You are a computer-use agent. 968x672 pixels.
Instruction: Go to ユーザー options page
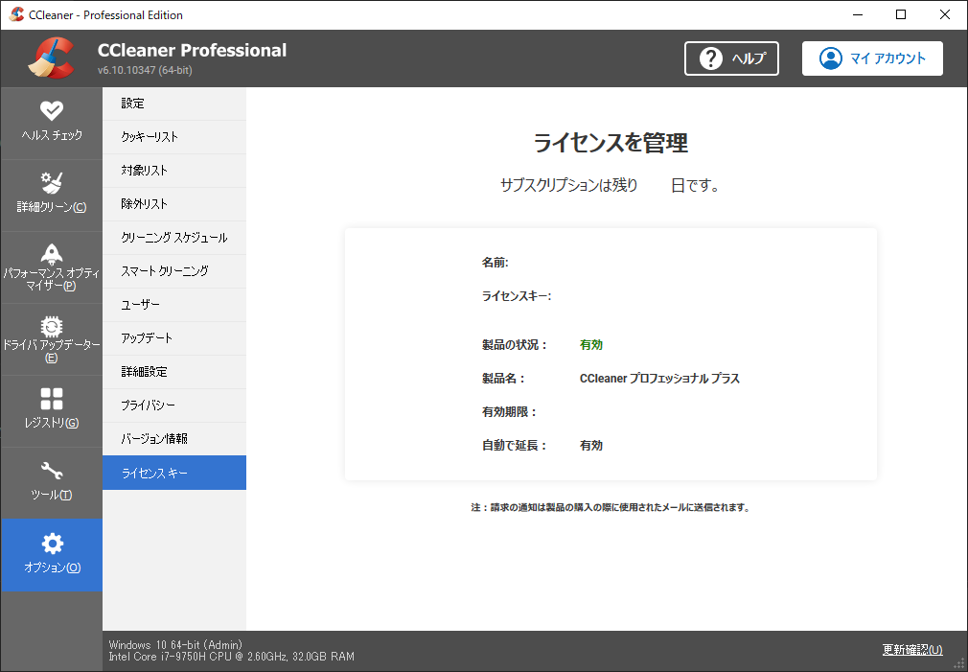pos(174,305)
